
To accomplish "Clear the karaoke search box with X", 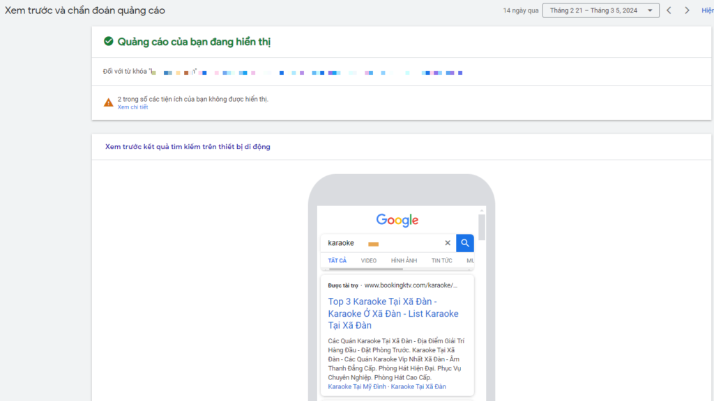I will click(x=448, y=243).
